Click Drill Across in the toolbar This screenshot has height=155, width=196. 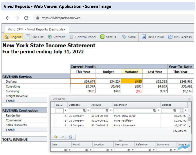click(x=180, y=37)
